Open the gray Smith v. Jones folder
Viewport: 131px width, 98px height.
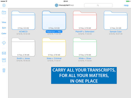pyautogui.click(x=23, y=47)
